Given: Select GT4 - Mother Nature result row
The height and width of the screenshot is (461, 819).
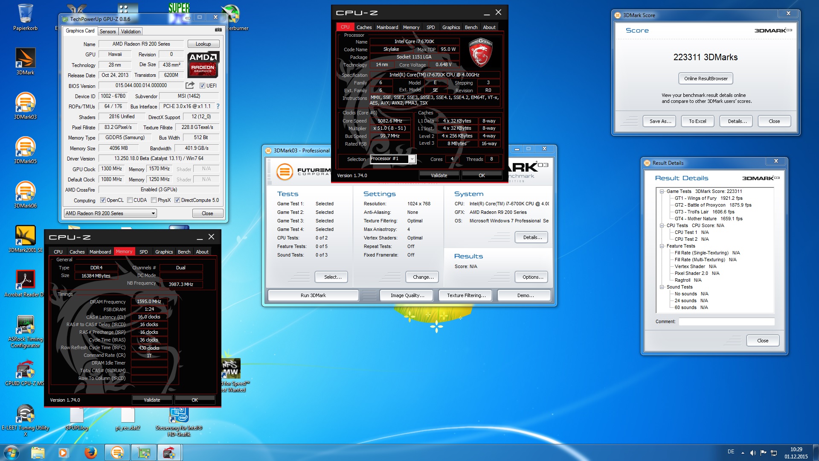Looking at the screenshot, I should (709, 219).
